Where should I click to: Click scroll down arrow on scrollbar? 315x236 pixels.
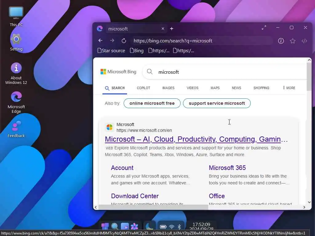(x=309, y=202)
